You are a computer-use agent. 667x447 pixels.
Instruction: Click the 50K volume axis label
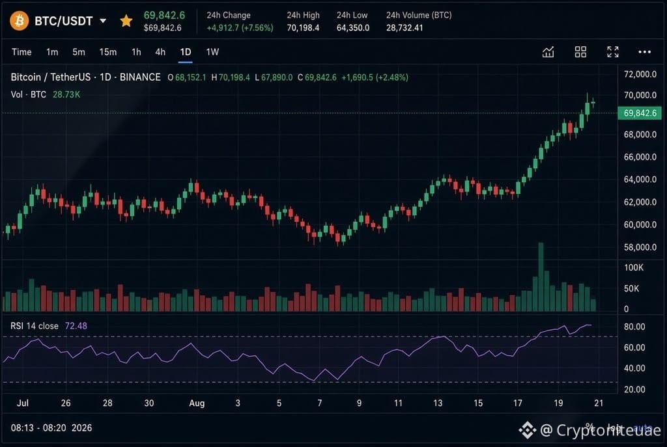[632, 288]
